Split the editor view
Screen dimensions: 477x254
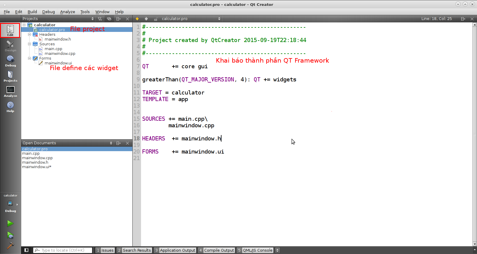tap(463, 19)
